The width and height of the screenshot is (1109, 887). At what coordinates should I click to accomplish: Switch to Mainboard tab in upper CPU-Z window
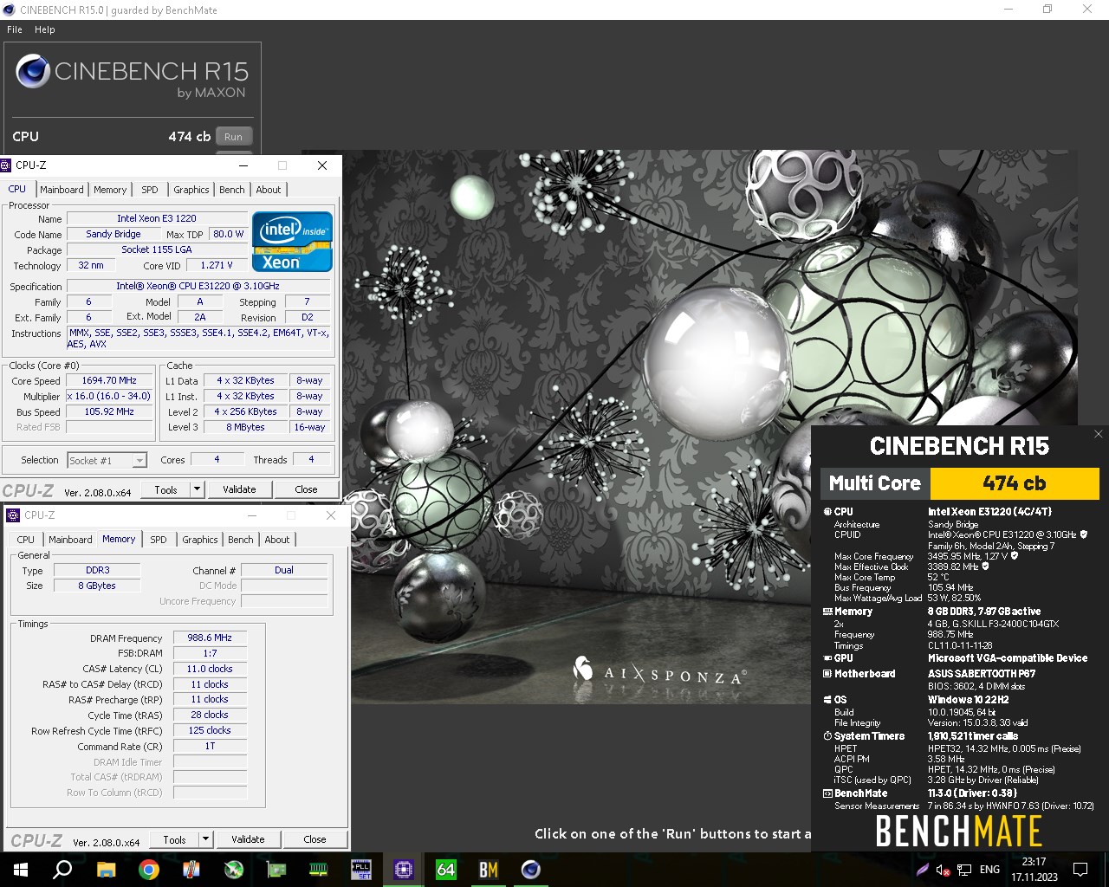[x=62, y=190]
